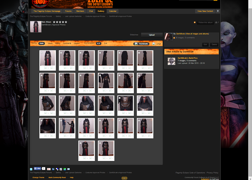Tick checkbox on first thumbnail of first row

click(x=42, y=53)
